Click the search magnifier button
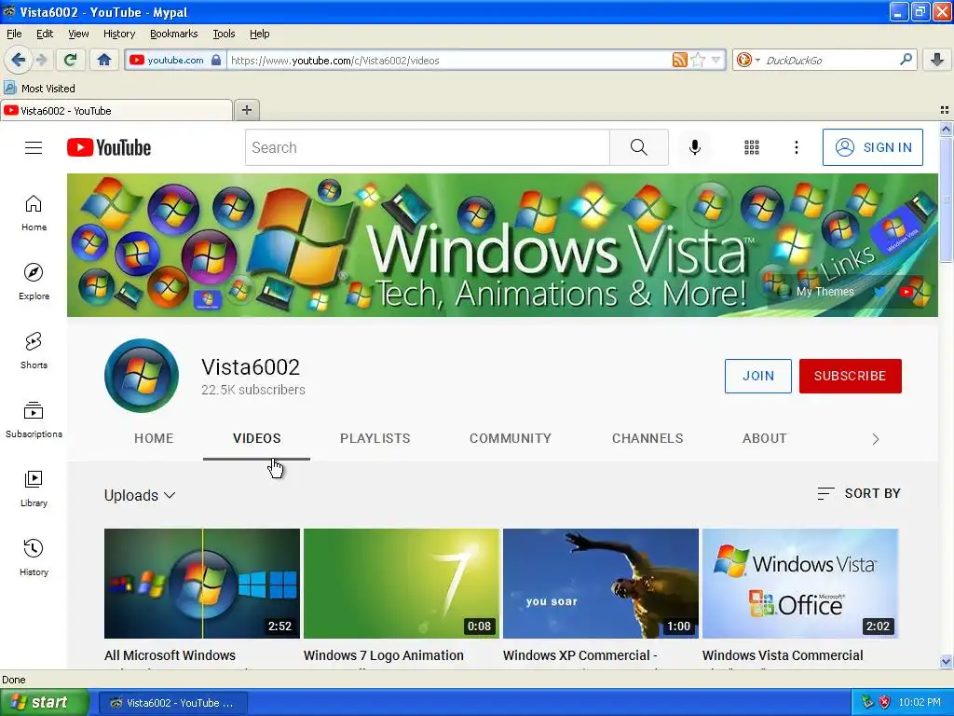This screenshot has width=954, height=716. (639, 147)
